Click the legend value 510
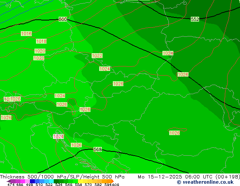The width and height of the screenshot is (240, 186). coord(39,184)
